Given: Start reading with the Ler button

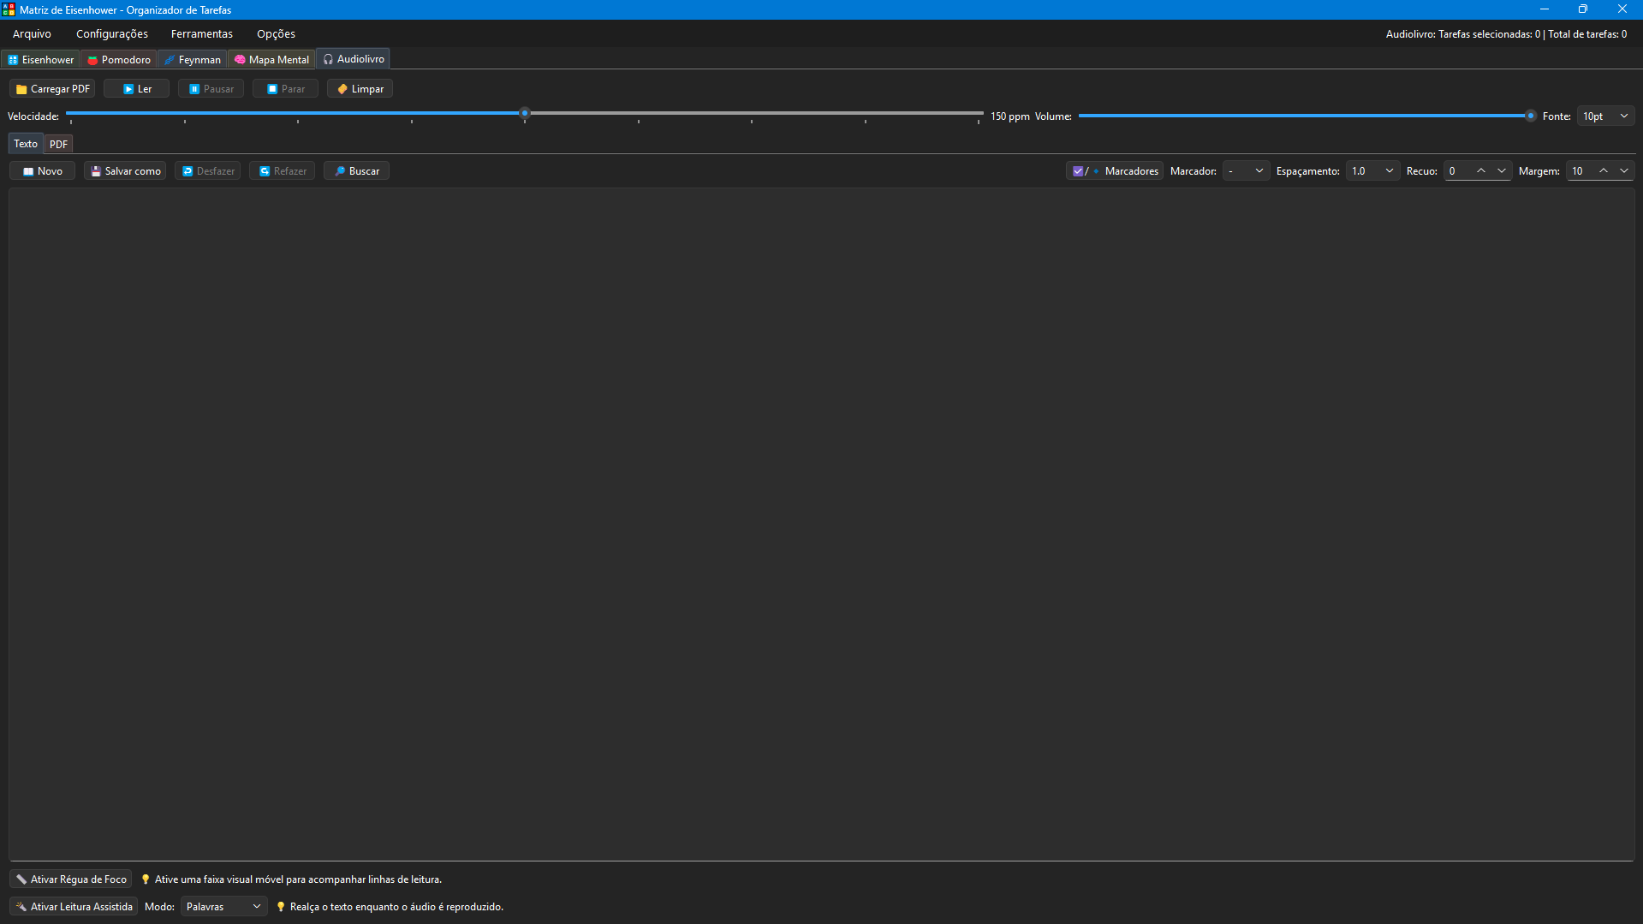Looking at the screenshot, I should pos(137,89).
